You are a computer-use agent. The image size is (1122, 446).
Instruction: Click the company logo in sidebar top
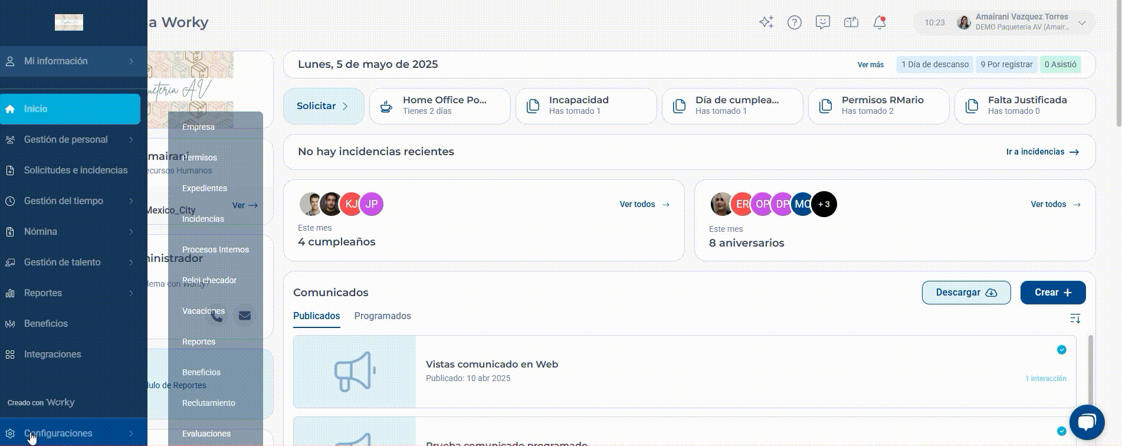[69, 22]
